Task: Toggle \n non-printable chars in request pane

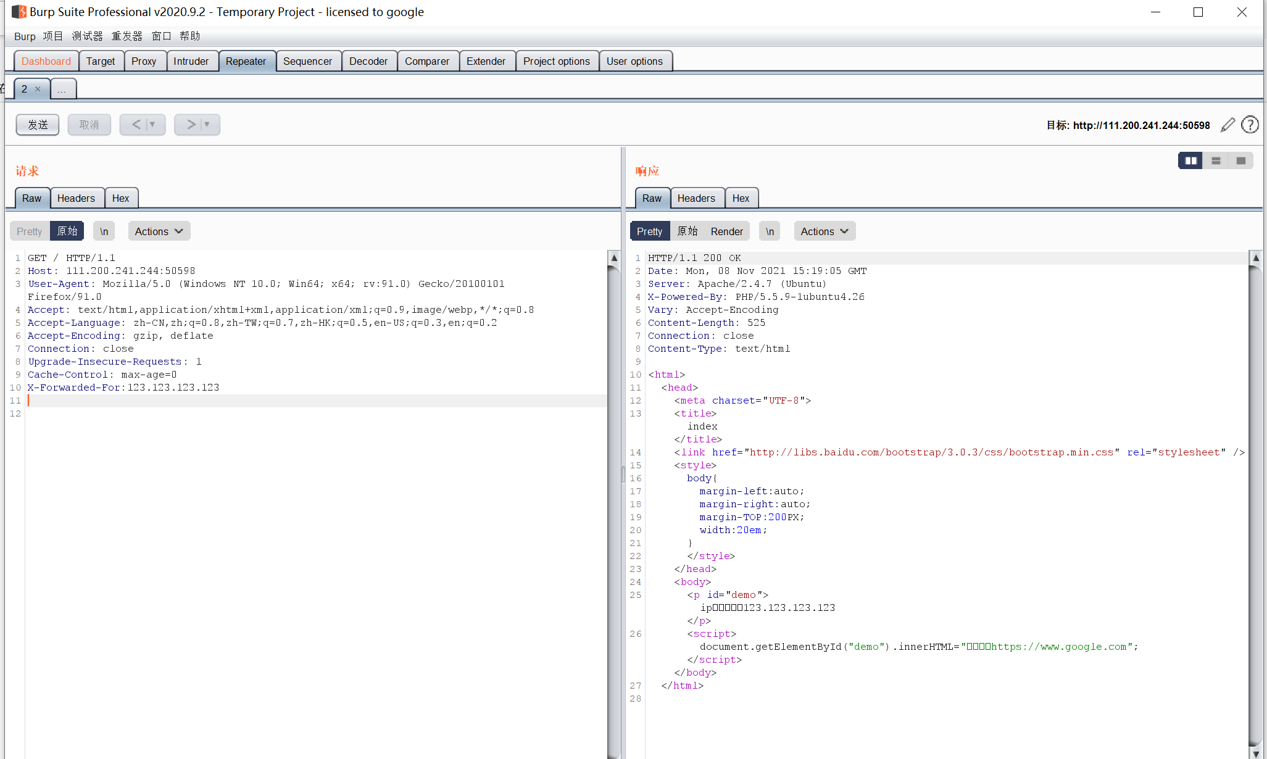Action: click(x=104, y=231)
